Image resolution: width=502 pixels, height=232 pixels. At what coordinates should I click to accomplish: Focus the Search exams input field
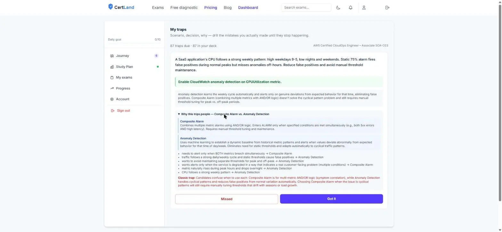coord(306,8)
